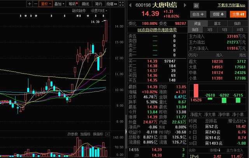Click the 14.39 latest price label on chart
This screenshot has width=249, height=158.
[95, 22]
